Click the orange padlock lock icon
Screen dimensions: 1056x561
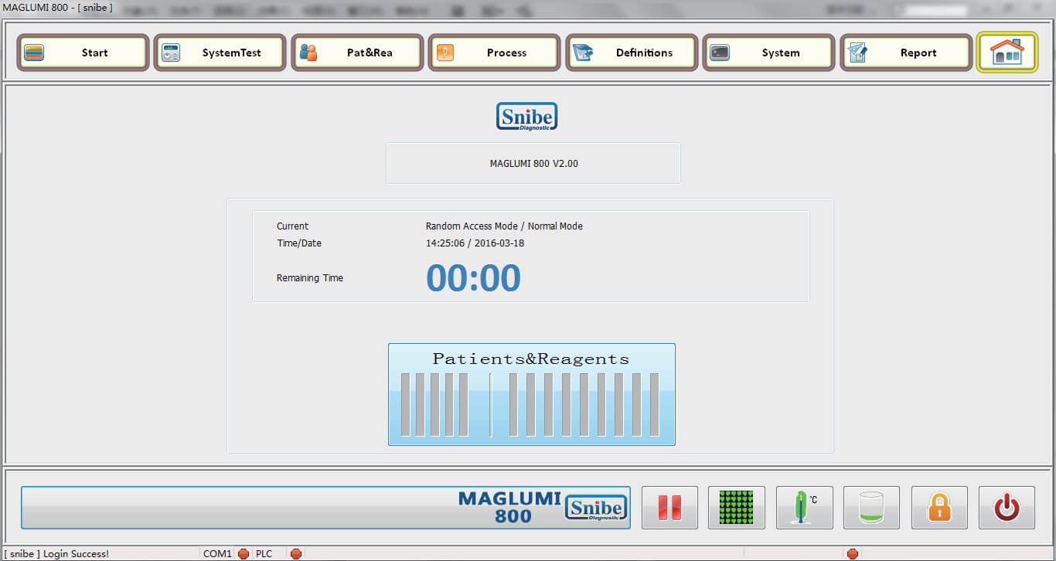tap(939, 508)
